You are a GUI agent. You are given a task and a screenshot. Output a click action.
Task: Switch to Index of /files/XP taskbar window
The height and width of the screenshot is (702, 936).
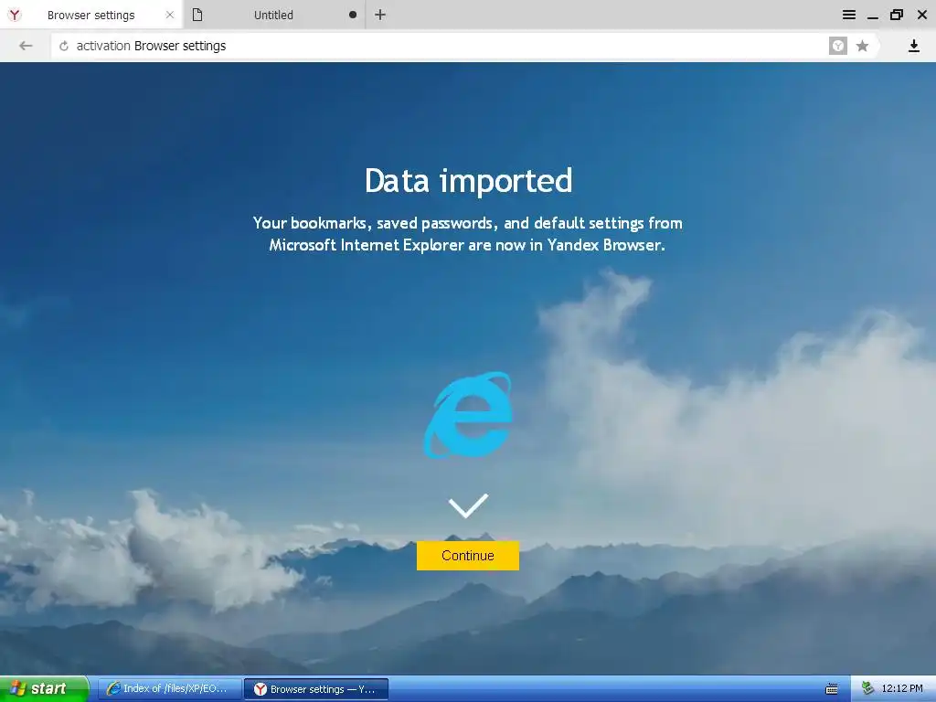[169, 689]
